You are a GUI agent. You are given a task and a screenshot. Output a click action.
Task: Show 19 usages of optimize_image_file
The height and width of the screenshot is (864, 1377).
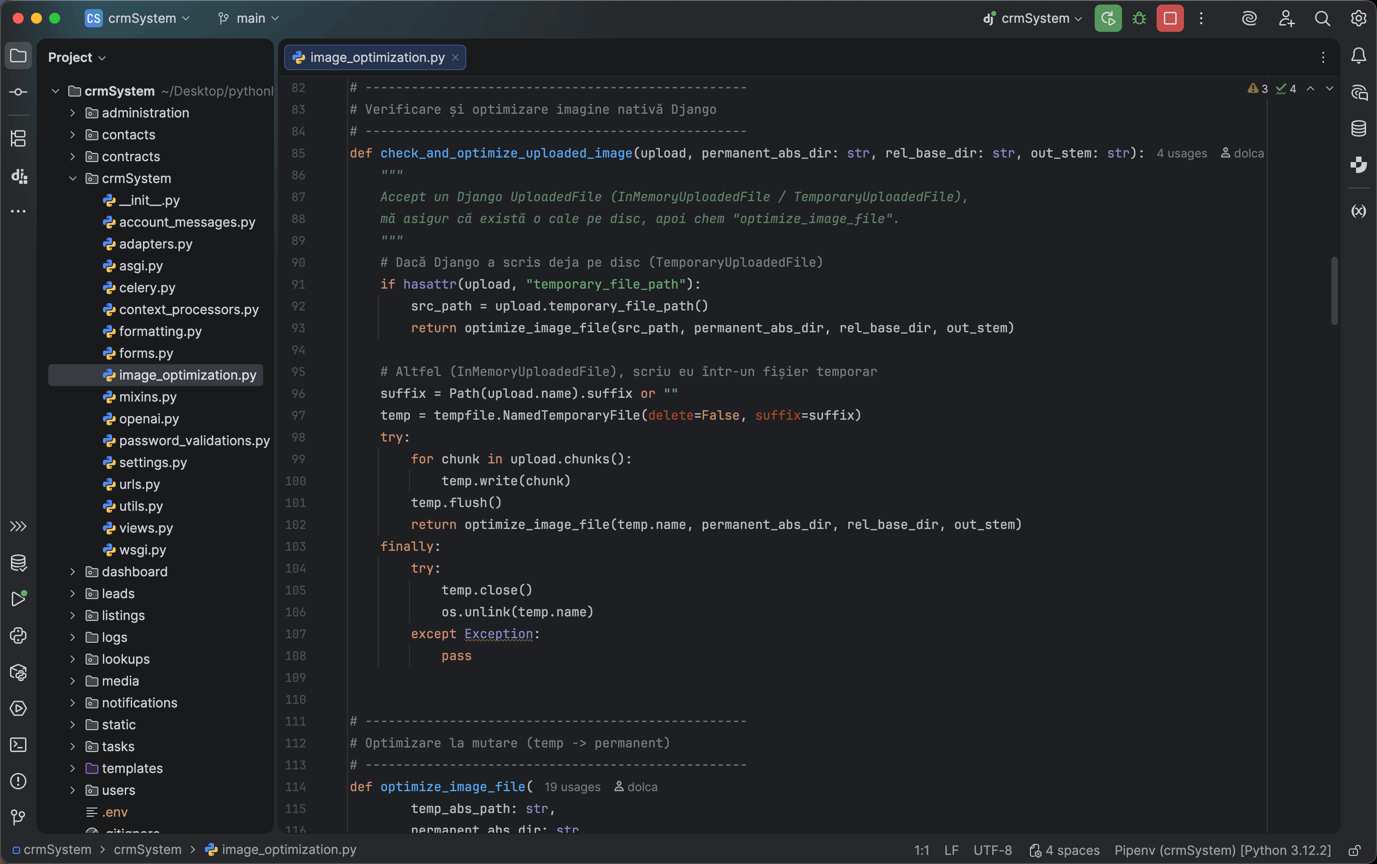(572, 787)
